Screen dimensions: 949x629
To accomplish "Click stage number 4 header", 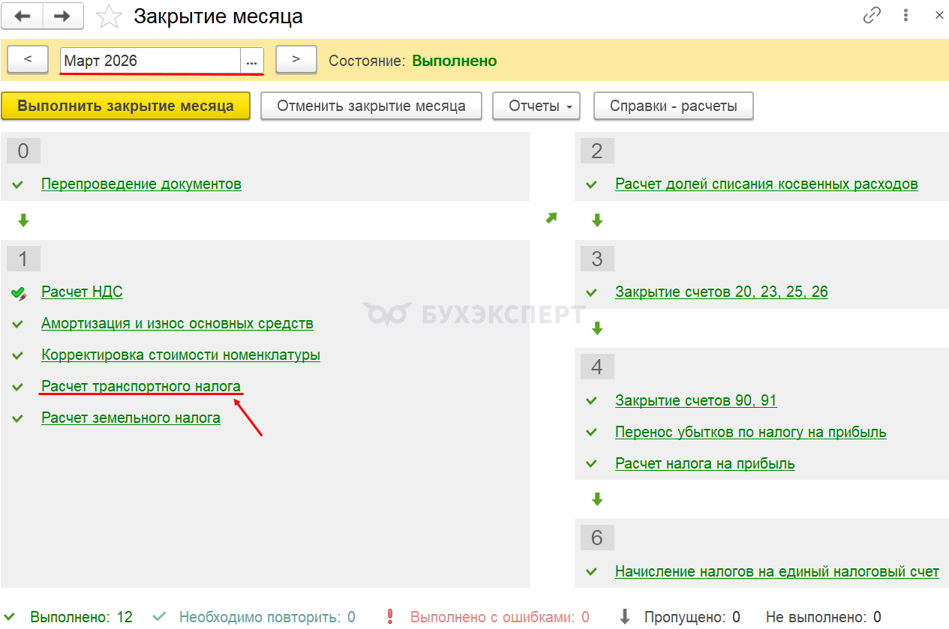I will pos(597,367).
